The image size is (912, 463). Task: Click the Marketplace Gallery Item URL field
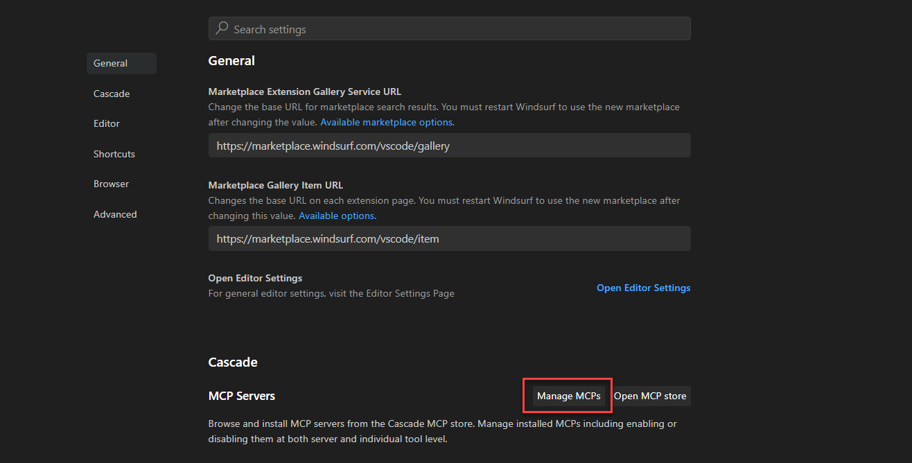pos(449,238)
